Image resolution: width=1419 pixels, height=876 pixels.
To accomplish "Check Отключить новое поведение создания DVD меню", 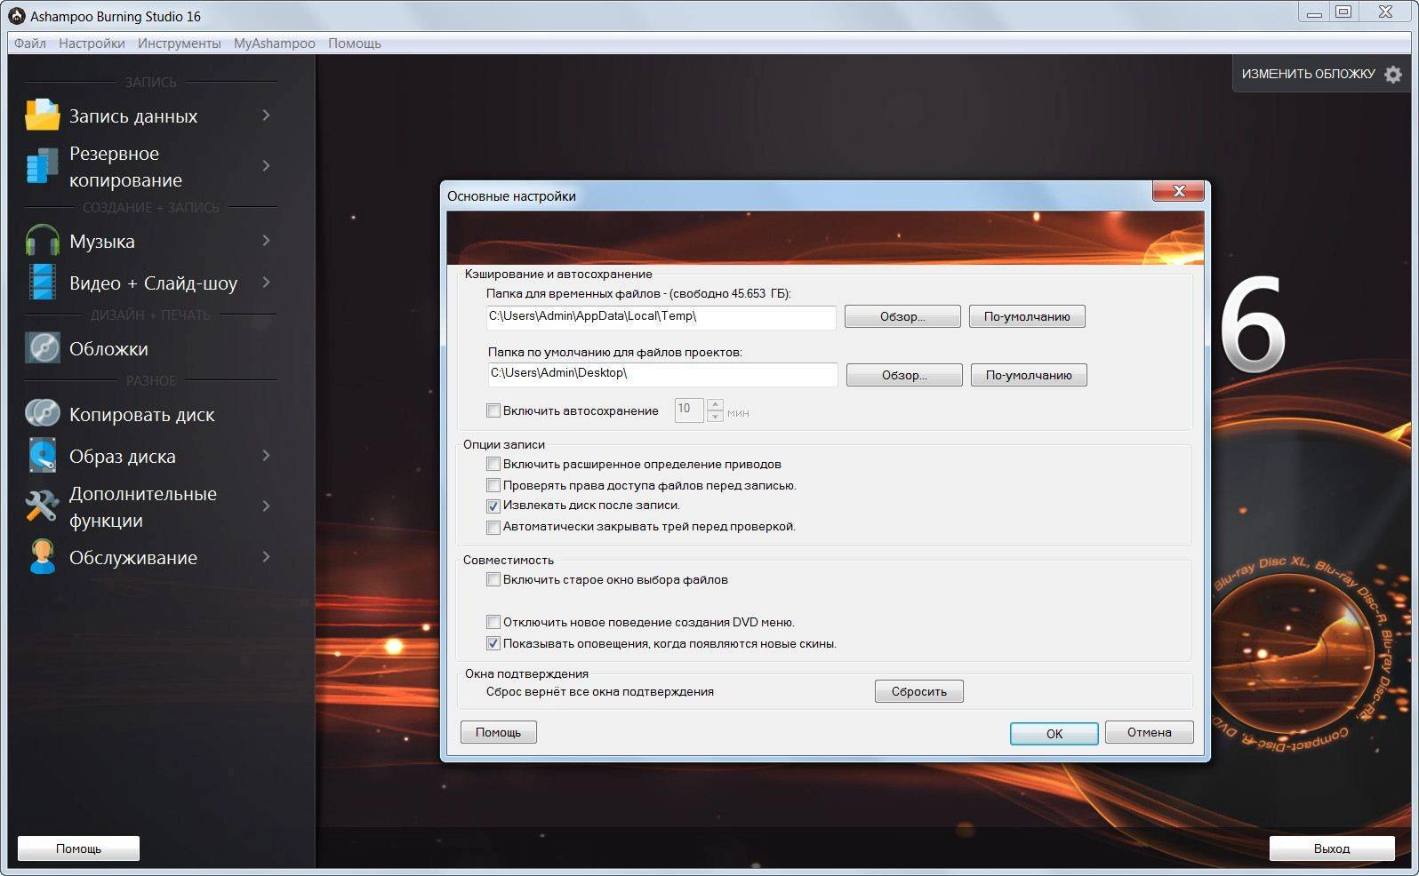I will click(x=493, y=622).
